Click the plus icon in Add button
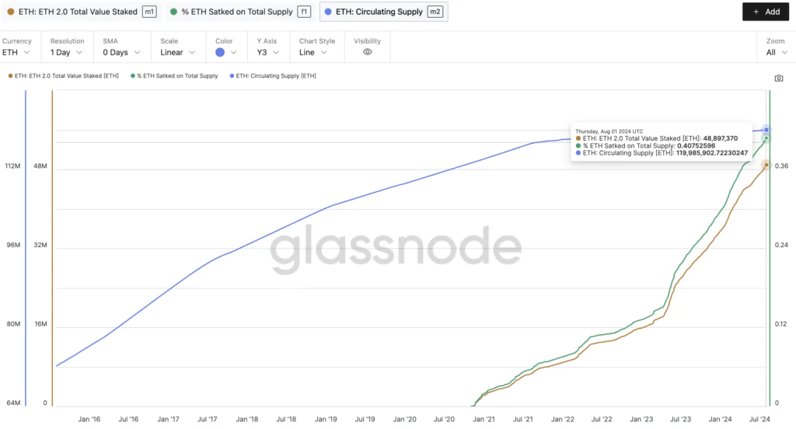Screen dimensions: 796x429 click(756, 12)
